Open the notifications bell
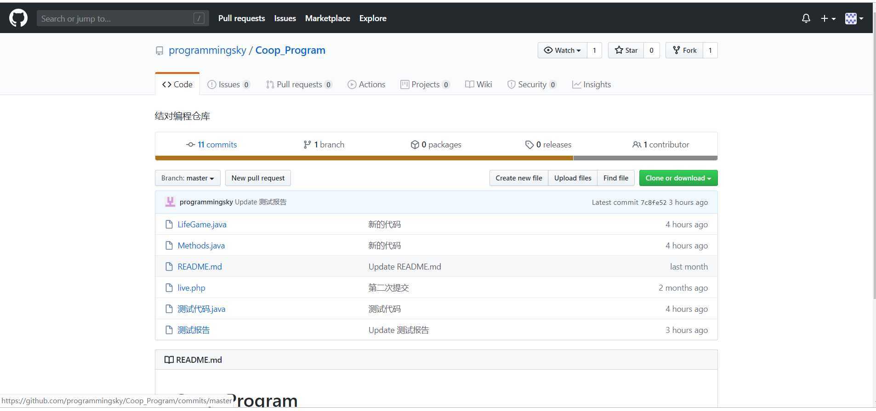 coord(806,18)
